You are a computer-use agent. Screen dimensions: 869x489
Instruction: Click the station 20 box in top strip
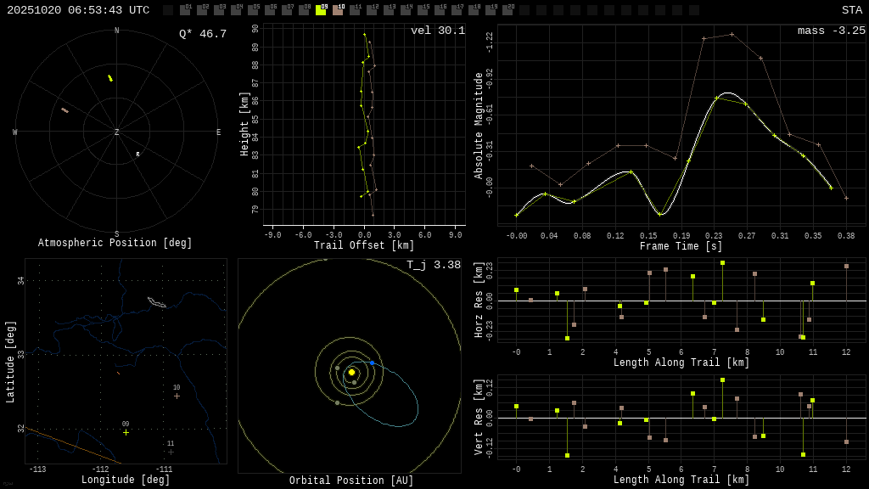point(507,10)
